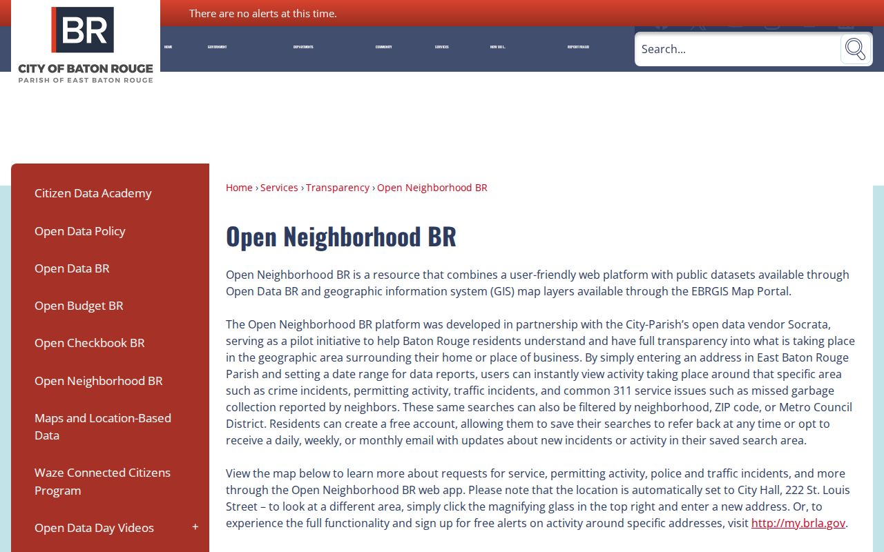
Task: Open Open Data Day Videos sidebar link
Action: (x=94, y=528)
